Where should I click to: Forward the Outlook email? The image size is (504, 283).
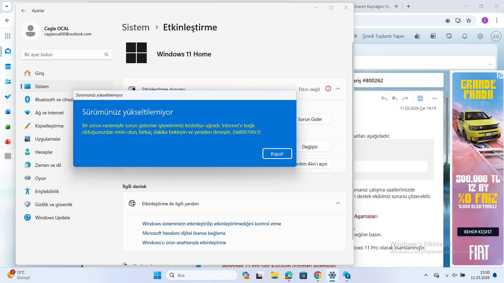coord(405,98)
